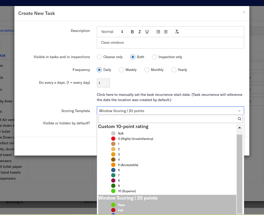Insert a bulleted list in description
Screen dimensions: 264x215
coord(166,32)
